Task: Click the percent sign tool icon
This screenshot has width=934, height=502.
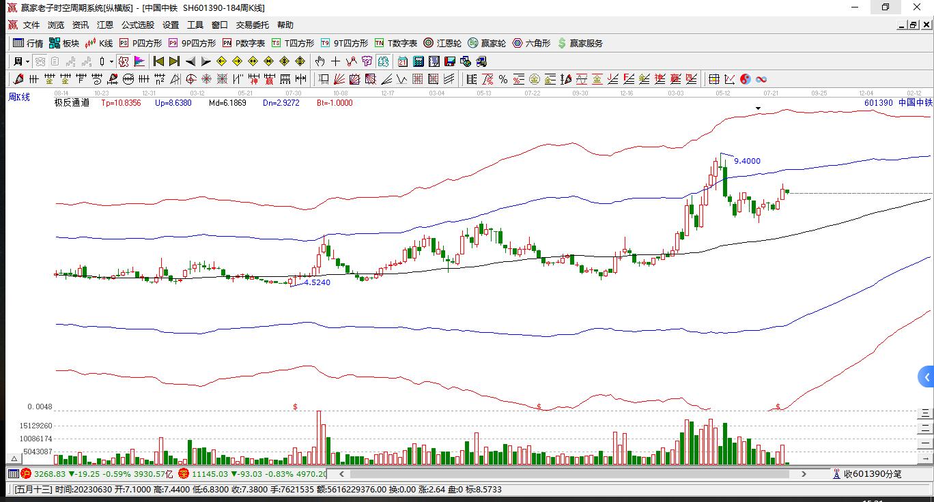Action: click(503, 79)
